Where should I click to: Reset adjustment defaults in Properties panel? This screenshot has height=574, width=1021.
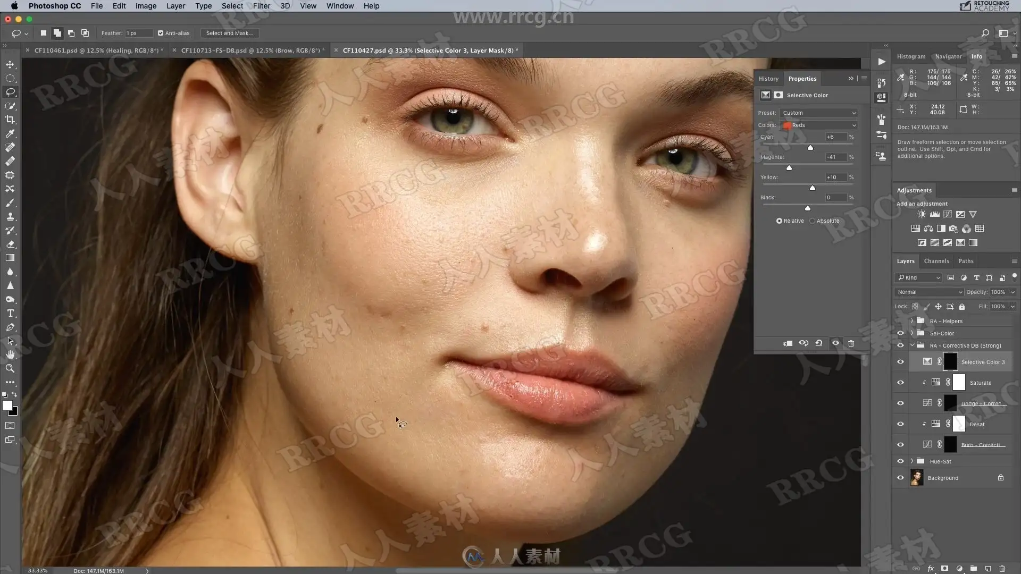pos(819,343)
